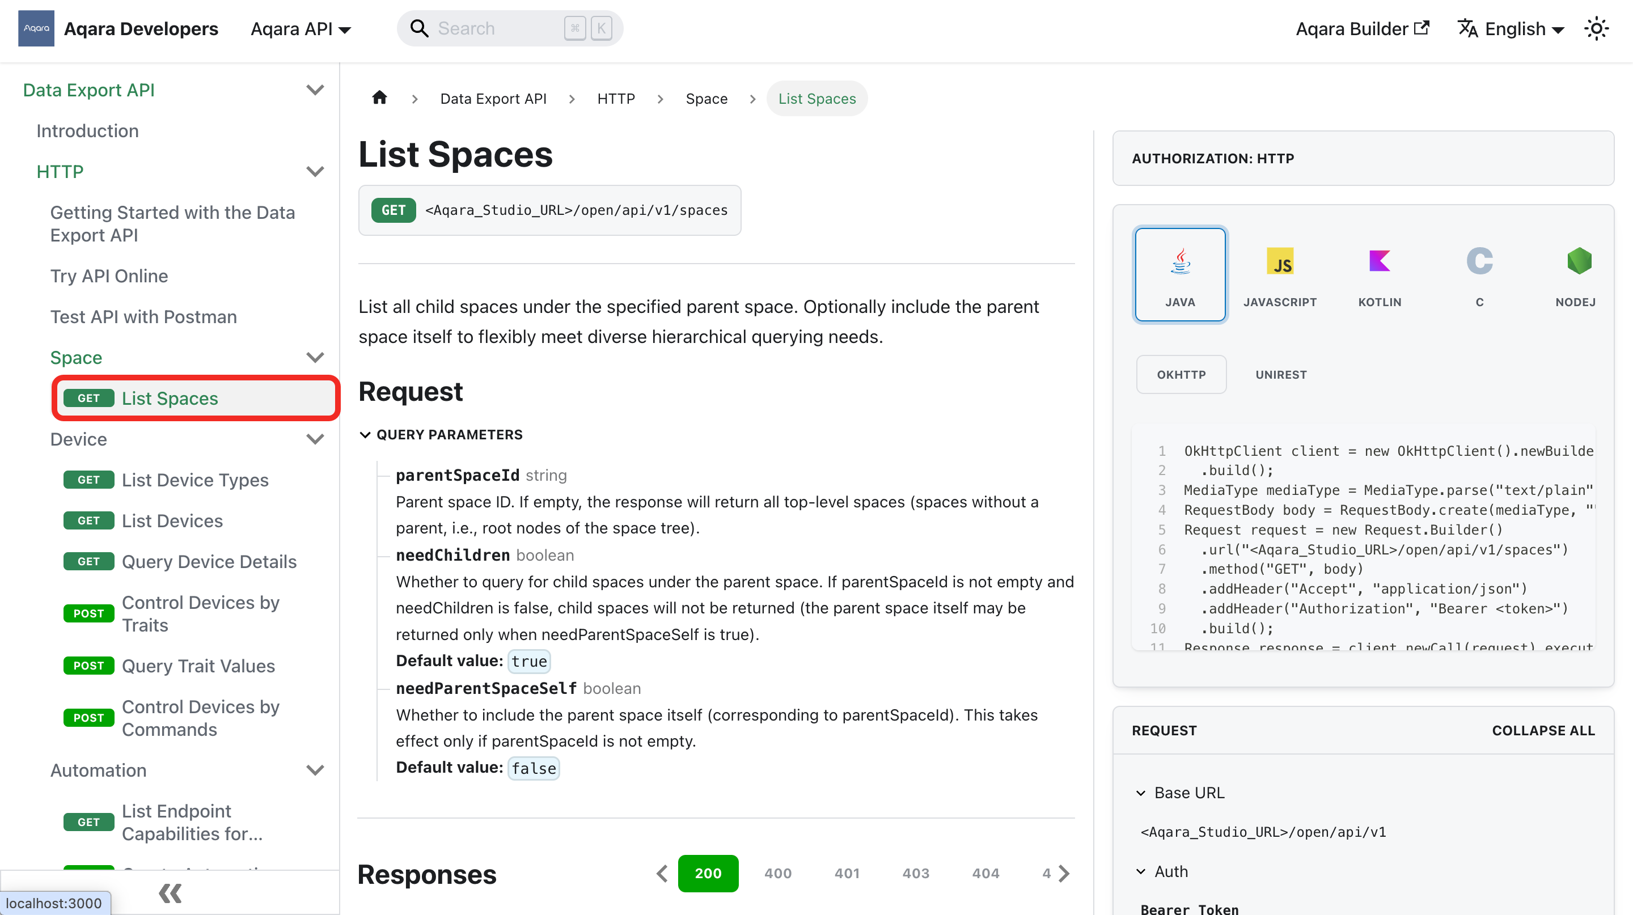1633x915 pixels.
Task: Click Collapse All in Request panel
Action: (1543, 731)
